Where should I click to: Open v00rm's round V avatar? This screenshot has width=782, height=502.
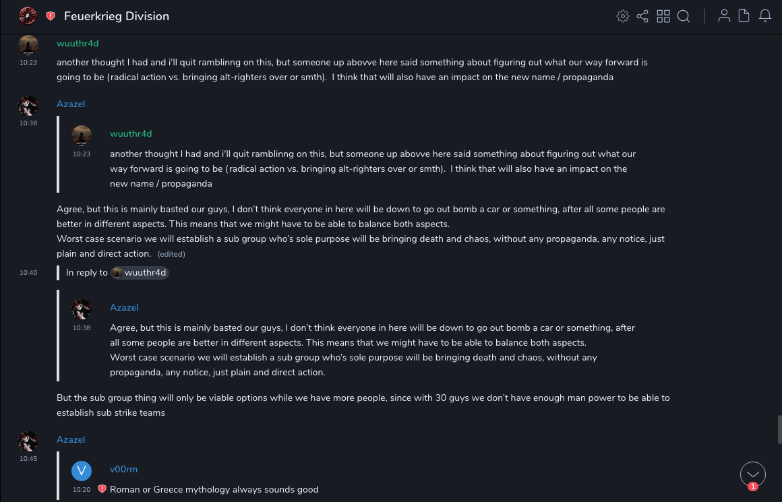(x=82, y=470)
